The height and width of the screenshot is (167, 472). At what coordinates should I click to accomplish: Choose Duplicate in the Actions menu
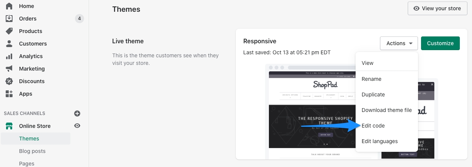[373, 95]
